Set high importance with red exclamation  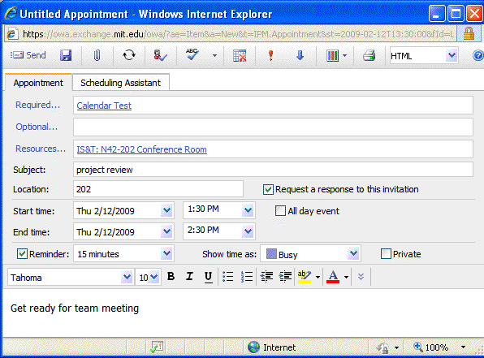(270, 55)
